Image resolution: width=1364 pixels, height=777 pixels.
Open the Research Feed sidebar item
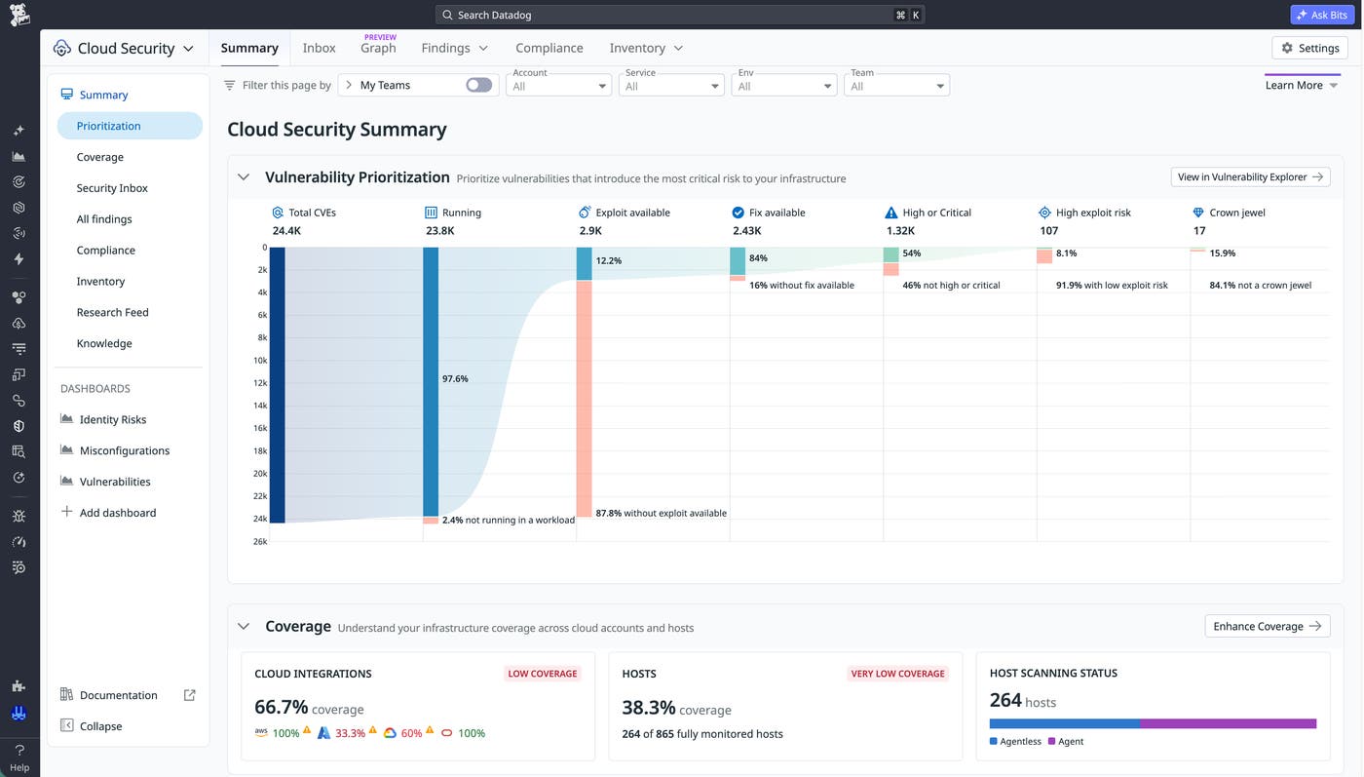tap(112, 312)
